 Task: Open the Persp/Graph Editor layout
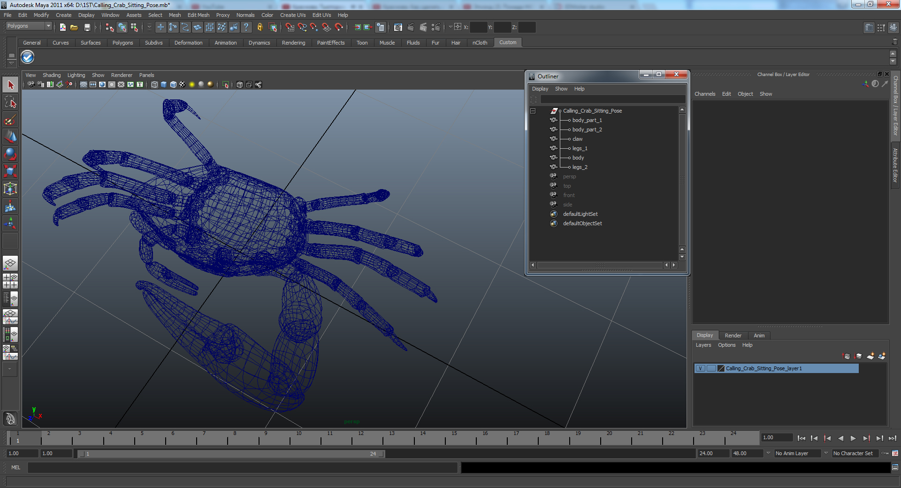click(10, 317)
